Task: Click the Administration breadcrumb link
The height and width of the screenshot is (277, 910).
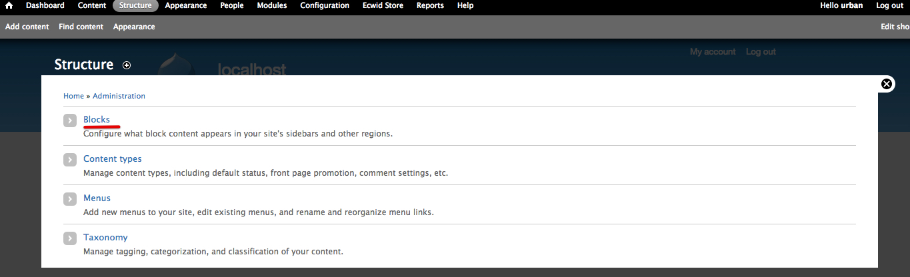Action: coord(119,96)
